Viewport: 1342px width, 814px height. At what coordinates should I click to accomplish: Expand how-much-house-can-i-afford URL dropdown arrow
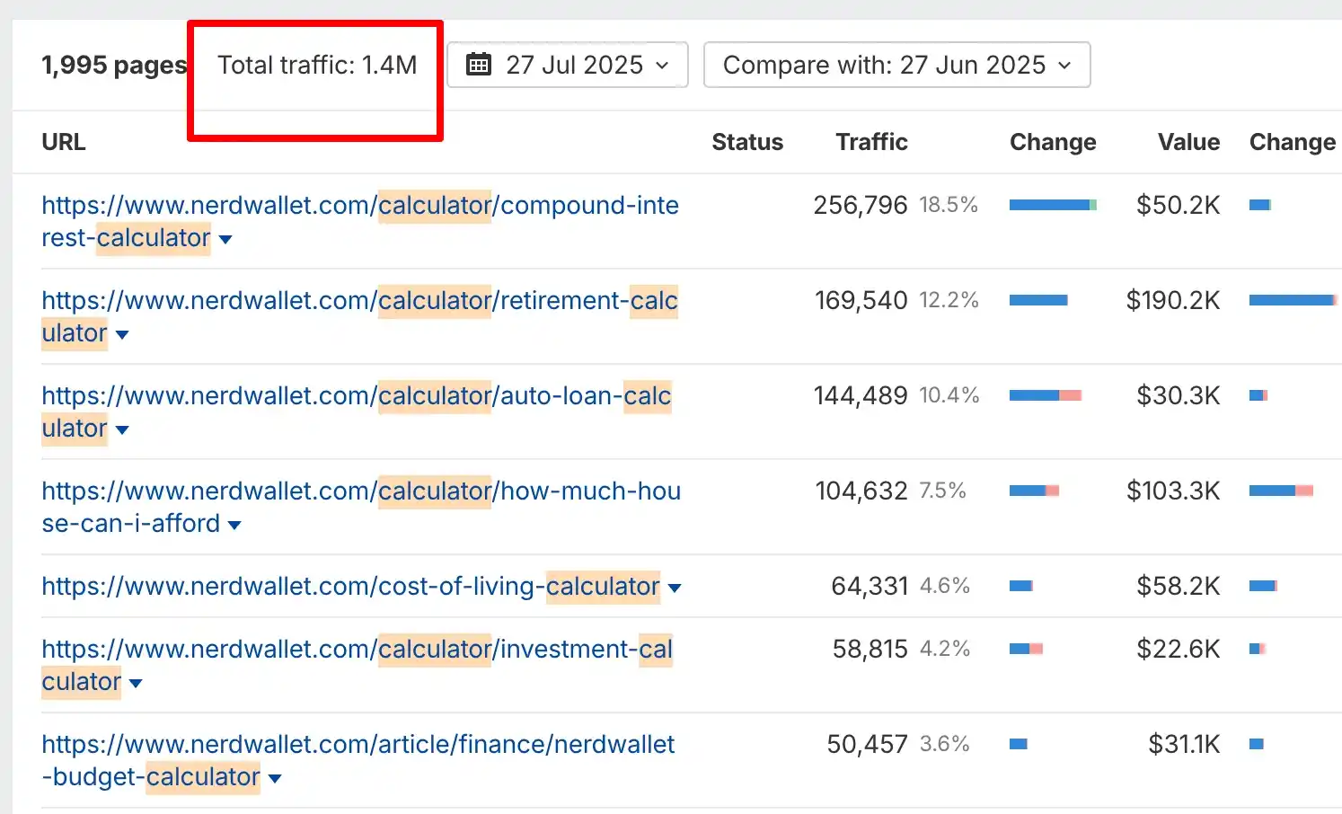tap(234, 525)
